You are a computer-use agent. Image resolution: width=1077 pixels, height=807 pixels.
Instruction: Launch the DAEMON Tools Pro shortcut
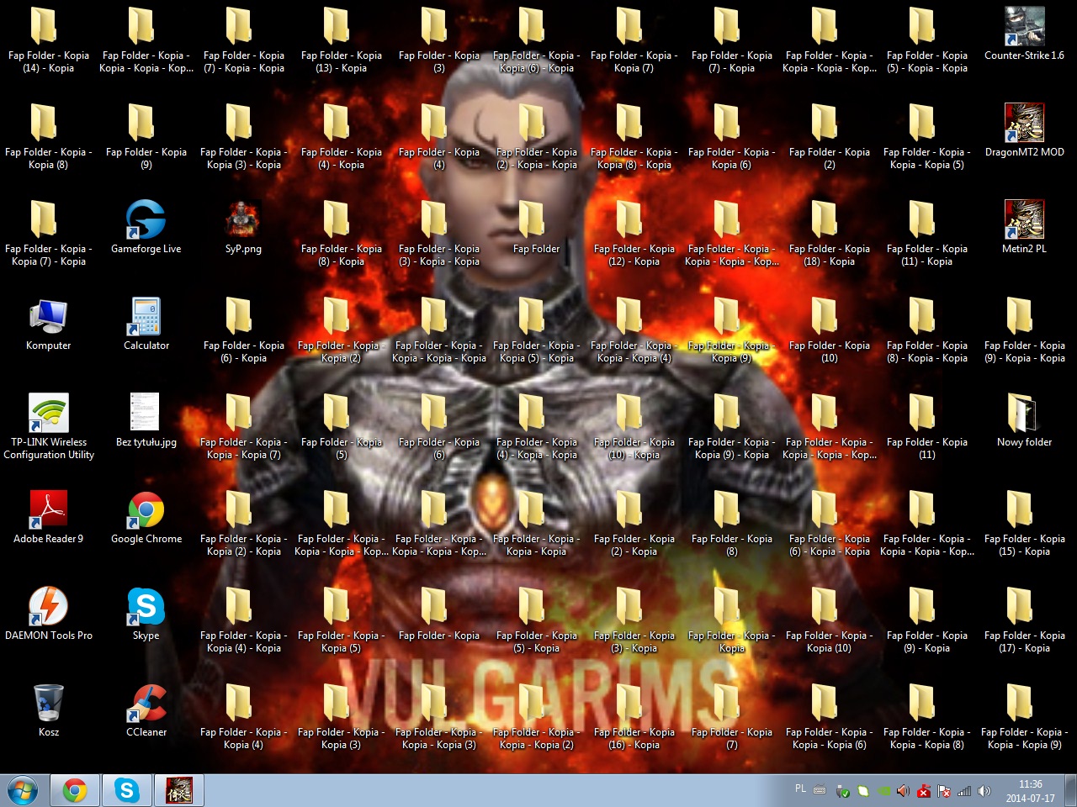point(49,614)
